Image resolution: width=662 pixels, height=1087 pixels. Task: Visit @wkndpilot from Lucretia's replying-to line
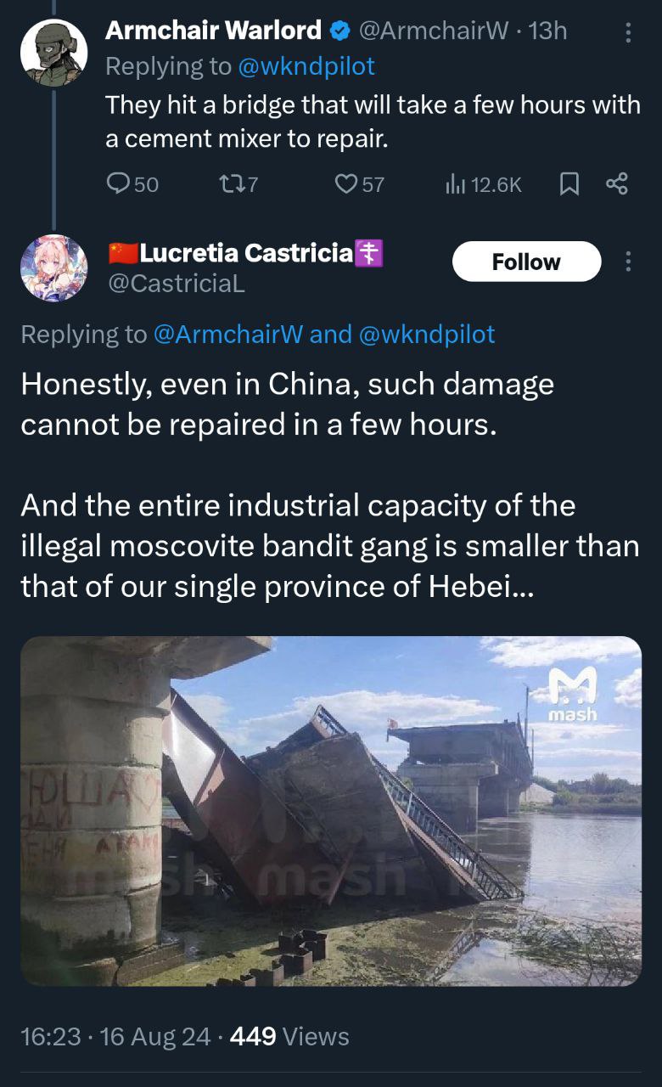(x=427, y=334)
